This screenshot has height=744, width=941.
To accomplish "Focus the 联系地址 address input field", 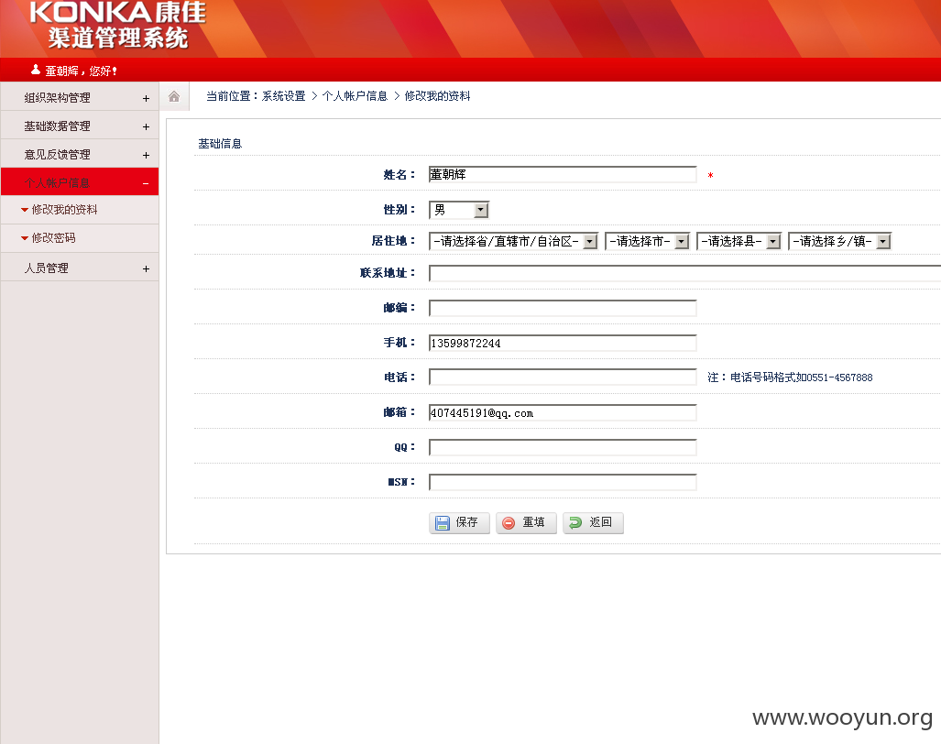I will pos(684,273).
